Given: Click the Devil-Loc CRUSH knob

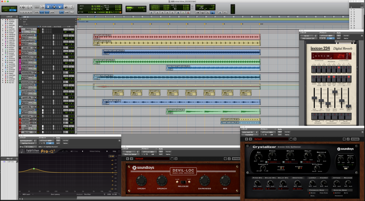Looking at the screenshot, I should point(141,181).
